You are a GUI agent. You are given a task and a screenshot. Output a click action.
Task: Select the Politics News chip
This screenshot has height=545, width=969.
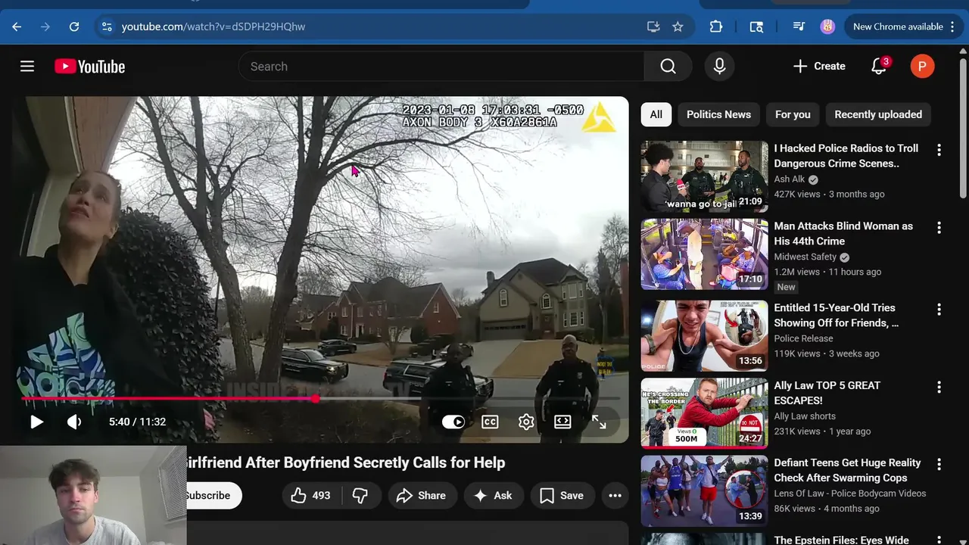(x=718, y=114)
